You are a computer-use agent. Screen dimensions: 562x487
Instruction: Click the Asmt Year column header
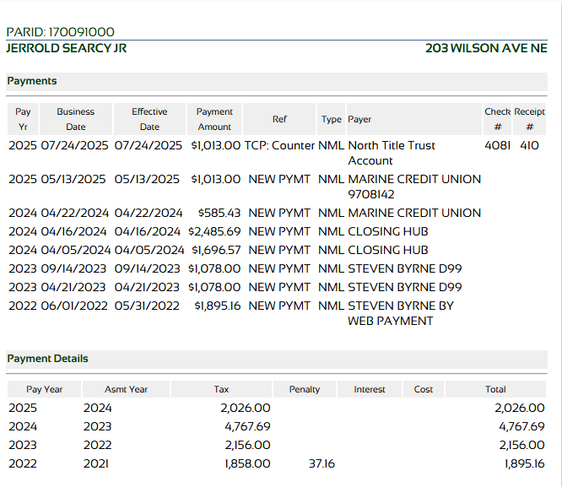coord(126,389)
